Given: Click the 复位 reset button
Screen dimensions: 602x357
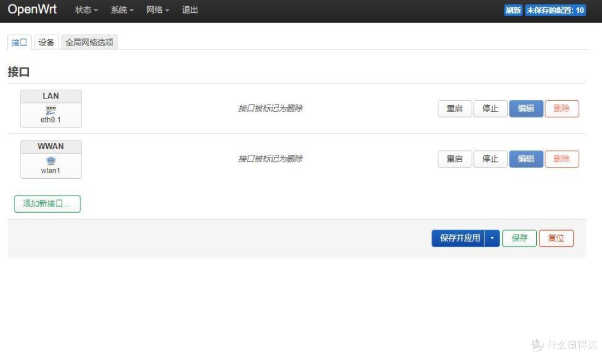Looking at the screenshot, I should [x=556, y=238].
